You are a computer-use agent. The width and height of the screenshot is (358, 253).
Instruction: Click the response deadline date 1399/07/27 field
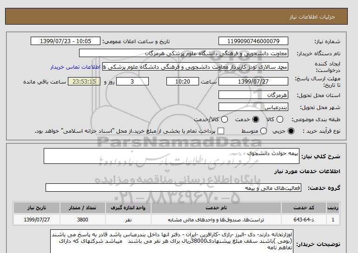pos(253,81)
